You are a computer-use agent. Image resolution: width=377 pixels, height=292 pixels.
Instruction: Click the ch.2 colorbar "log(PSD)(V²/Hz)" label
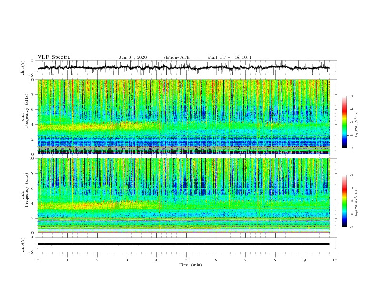357,203
